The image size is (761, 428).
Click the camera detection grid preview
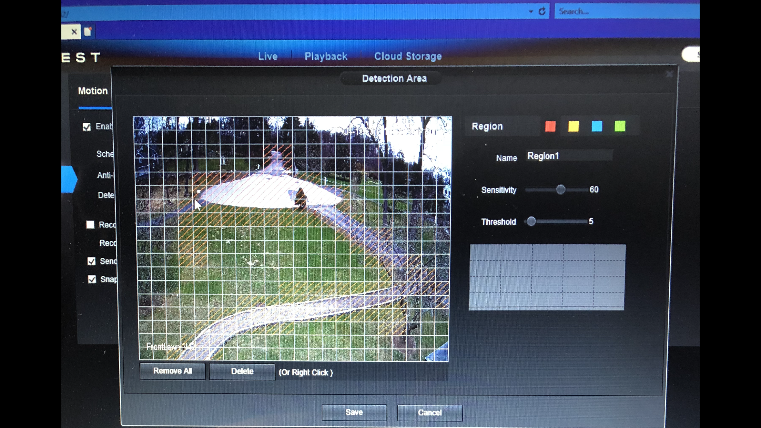click(x=292, y=238)
